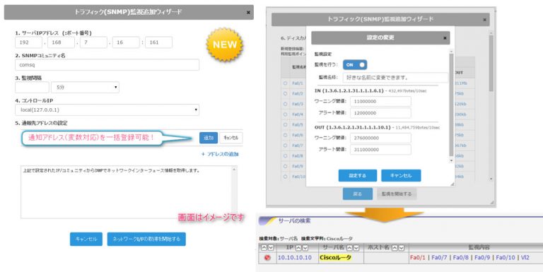Select radio button for Fa0/4 row
This screenshot has width=543, height=272.
(286, 114)
